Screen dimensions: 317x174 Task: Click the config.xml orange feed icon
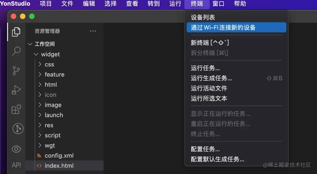tap(39, 155)
